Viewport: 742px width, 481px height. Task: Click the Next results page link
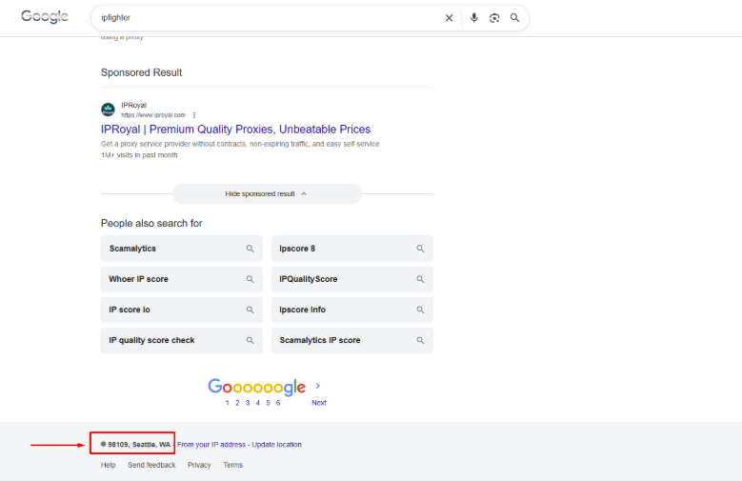point(319,403)
